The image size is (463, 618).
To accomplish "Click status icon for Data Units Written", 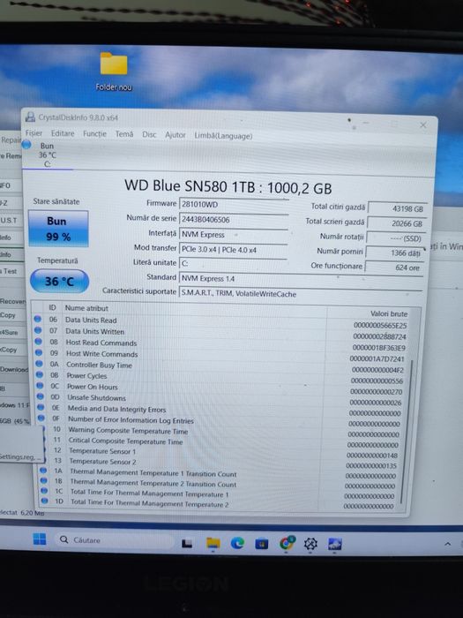I will tap(38, 330).
